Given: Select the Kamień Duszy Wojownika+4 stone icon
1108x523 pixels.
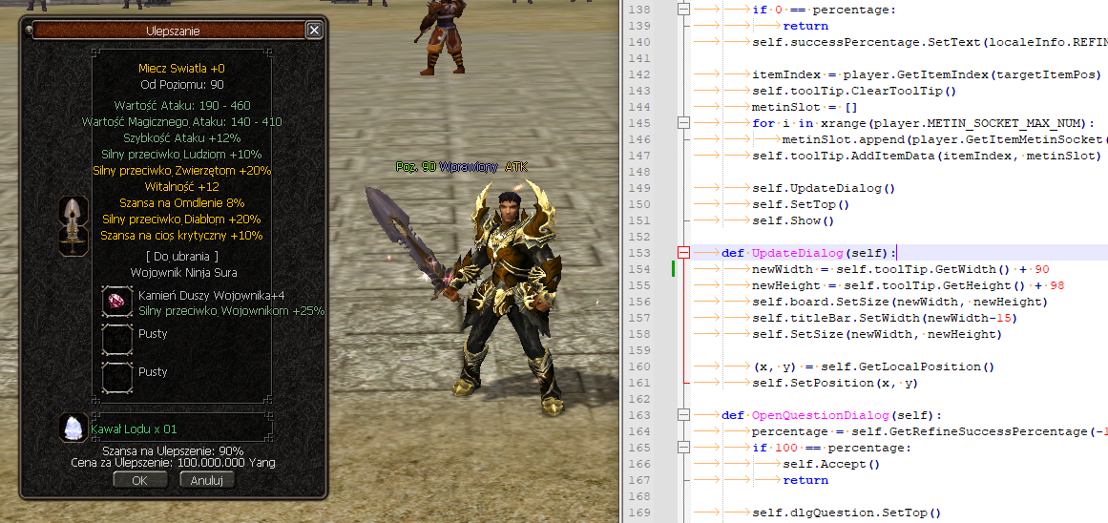Looking at the screenshot, I should (x=116, y=302).
